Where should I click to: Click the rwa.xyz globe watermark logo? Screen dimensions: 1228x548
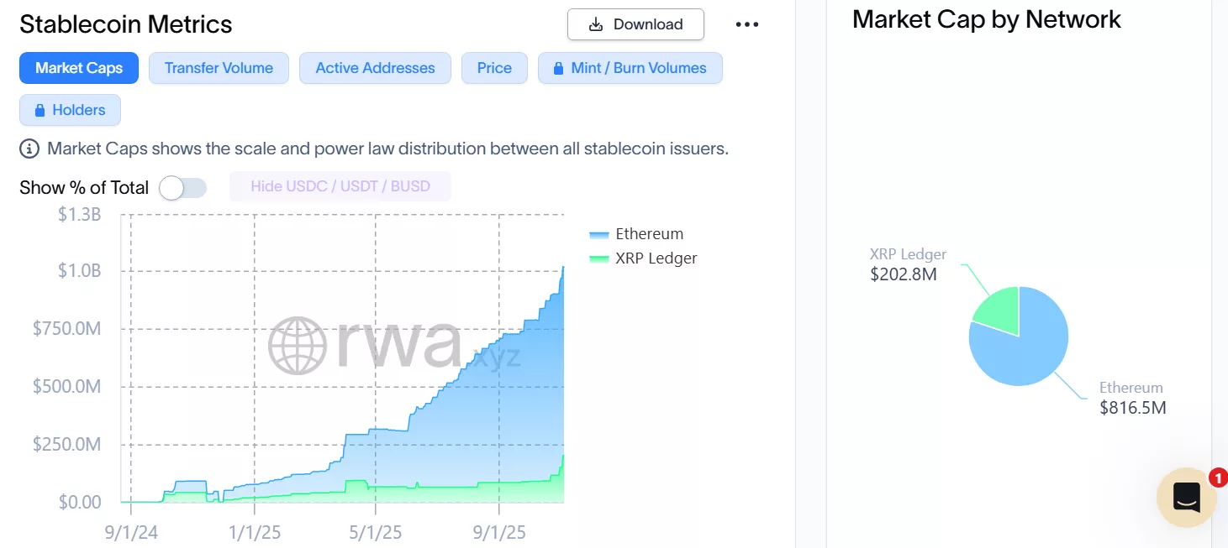coord(297,344)
